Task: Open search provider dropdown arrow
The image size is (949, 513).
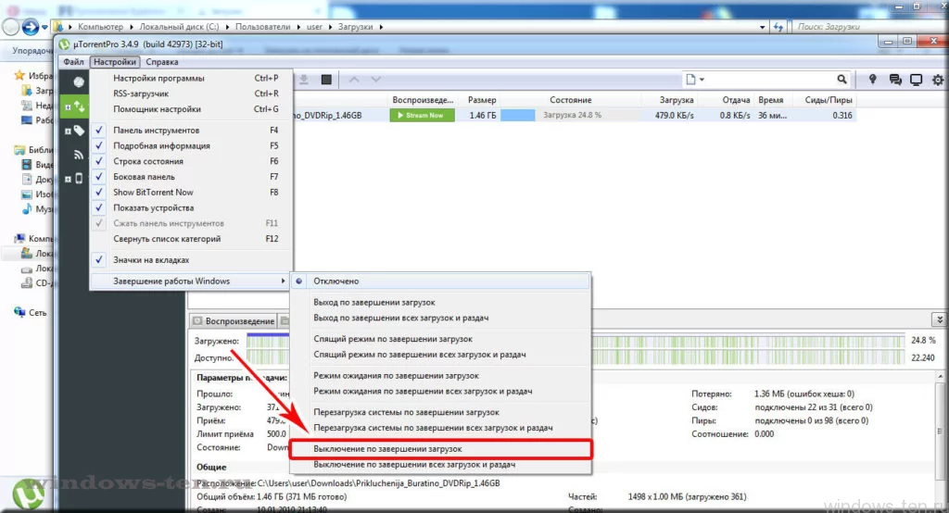Action: tap(703, 80)
